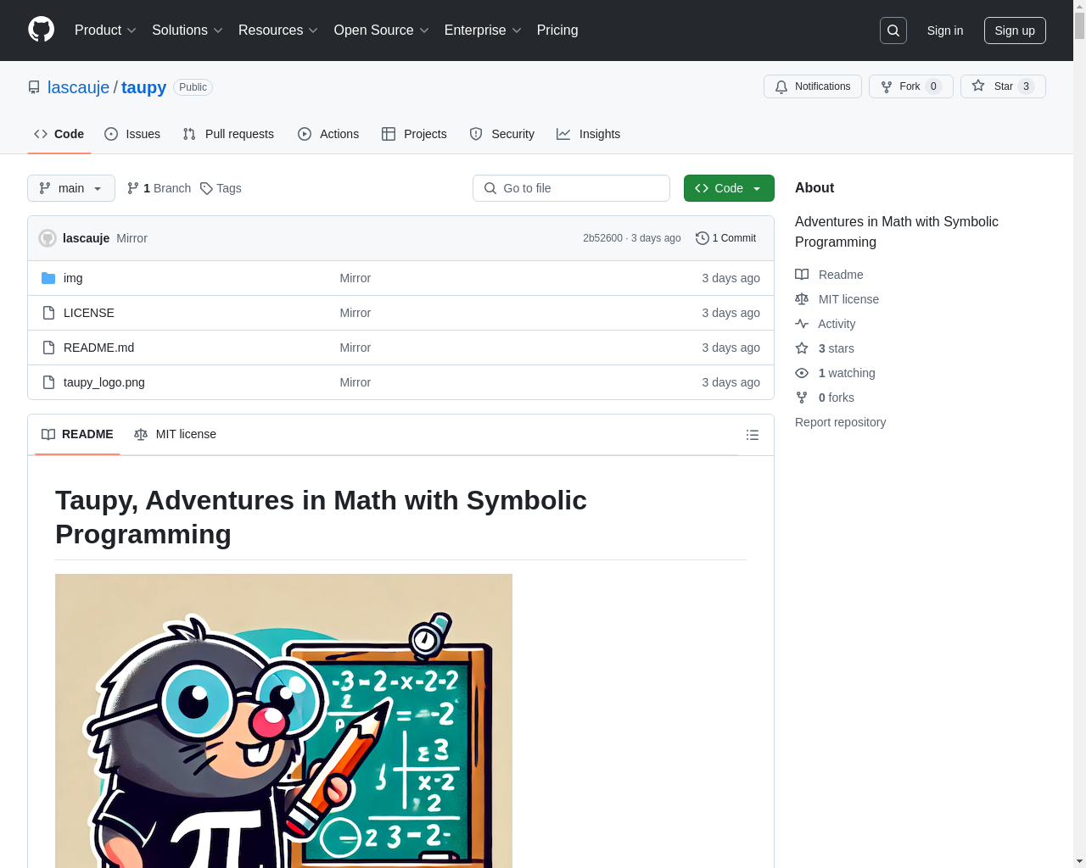Viewport: 1086px width, 868px height.
Task: Click the pulse icon beside Activity
Action: pyautogui.click(x=802, y=324)
